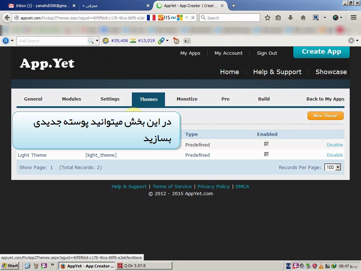
Task: Open Help & Support in top navigation
Action: pos(277,72)
